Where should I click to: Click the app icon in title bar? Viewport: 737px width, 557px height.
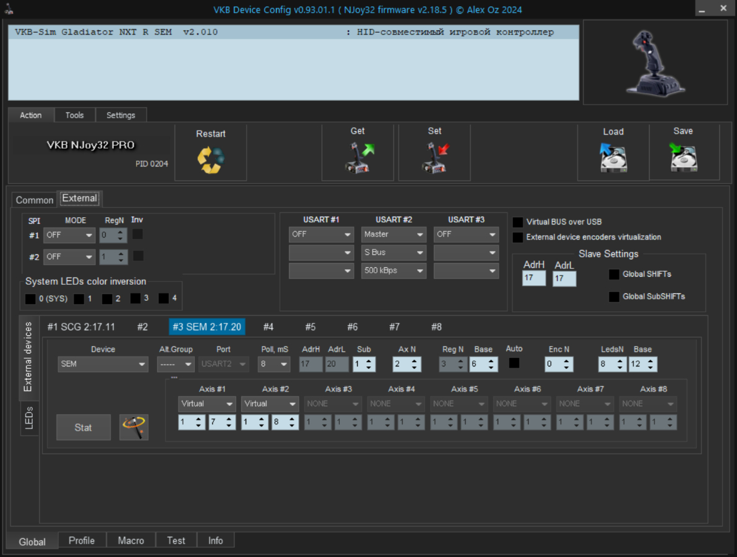9,9
